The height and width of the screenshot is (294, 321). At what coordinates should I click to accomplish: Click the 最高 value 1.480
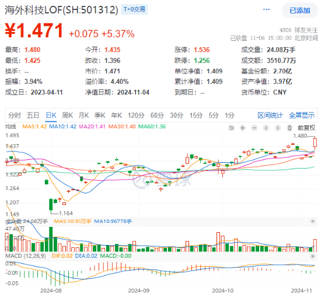(x=32, y=50)
